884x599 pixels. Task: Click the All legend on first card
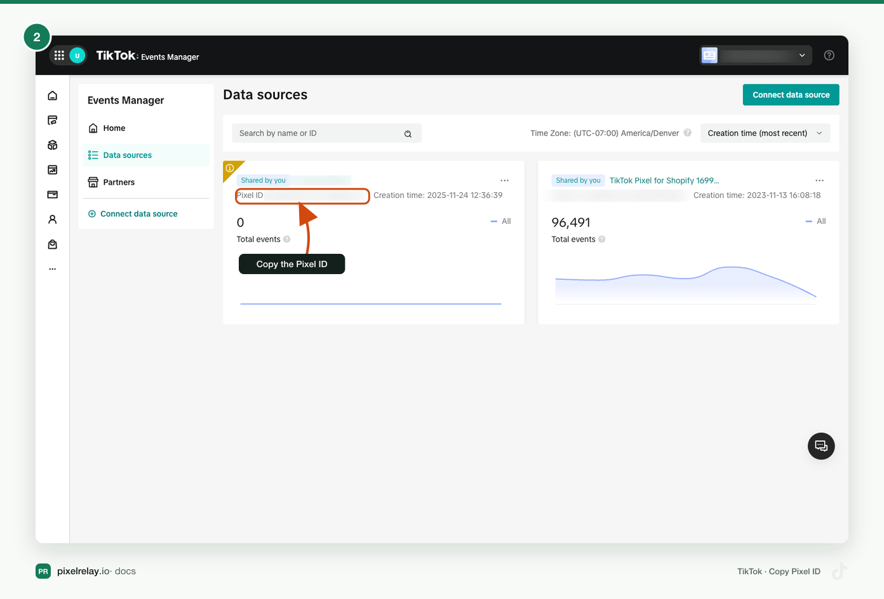pyautogui.click(x=501, y=221)
